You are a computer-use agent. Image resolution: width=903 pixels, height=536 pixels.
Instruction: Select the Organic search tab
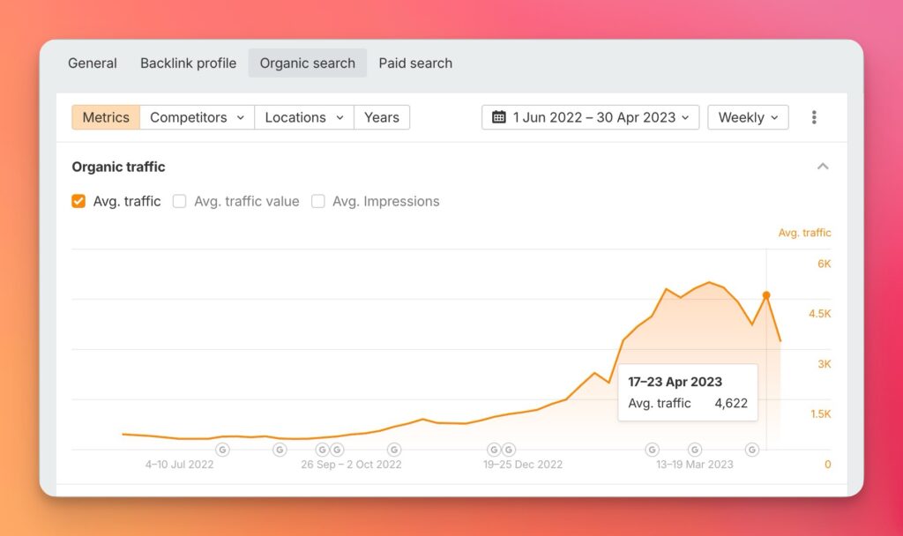(x=307, y=63)
